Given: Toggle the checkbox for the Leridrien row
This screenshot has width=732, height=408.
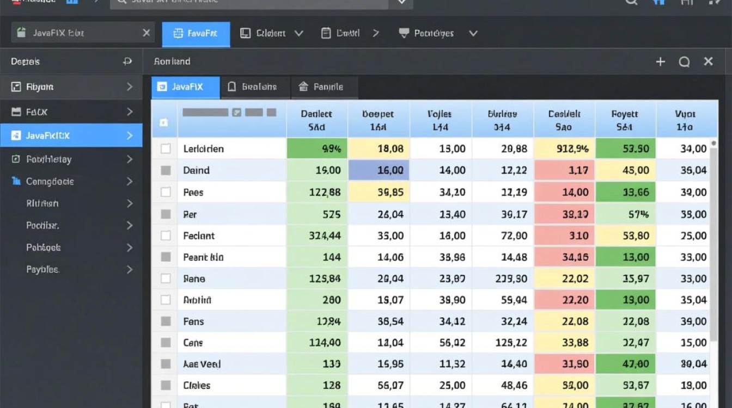Looking at the screenshot, I should pos(166,149).
